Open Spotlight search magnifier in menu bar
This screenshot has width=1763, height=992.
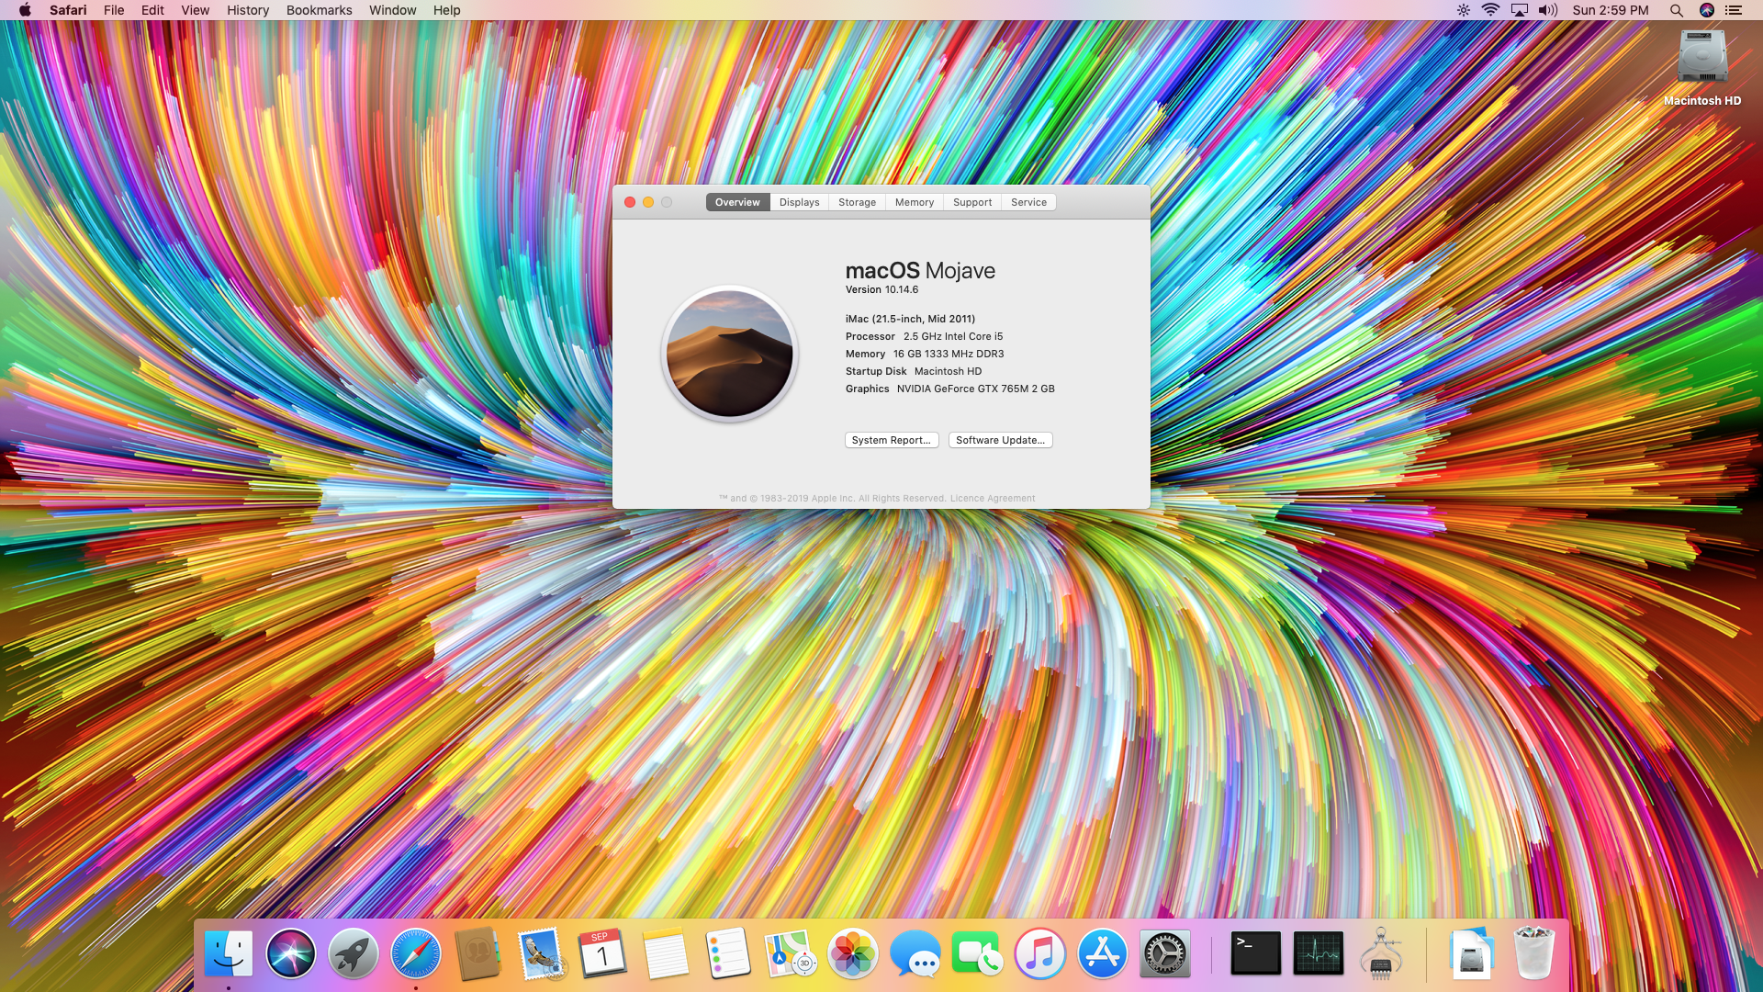point(1676,10)
